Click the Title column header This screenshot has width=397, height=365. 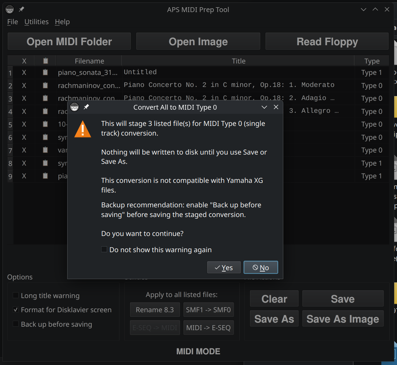pos(238,61)
